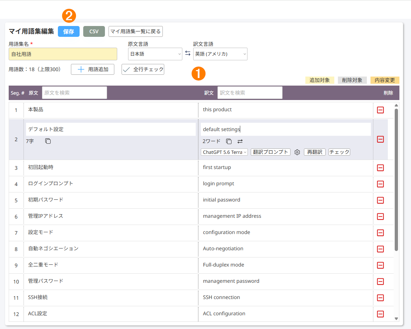Image resolution: width=411 pixels, height=329 pixels.
Task: Delete row 5 初期パスワード term
Action: click(x=380, y=200)
